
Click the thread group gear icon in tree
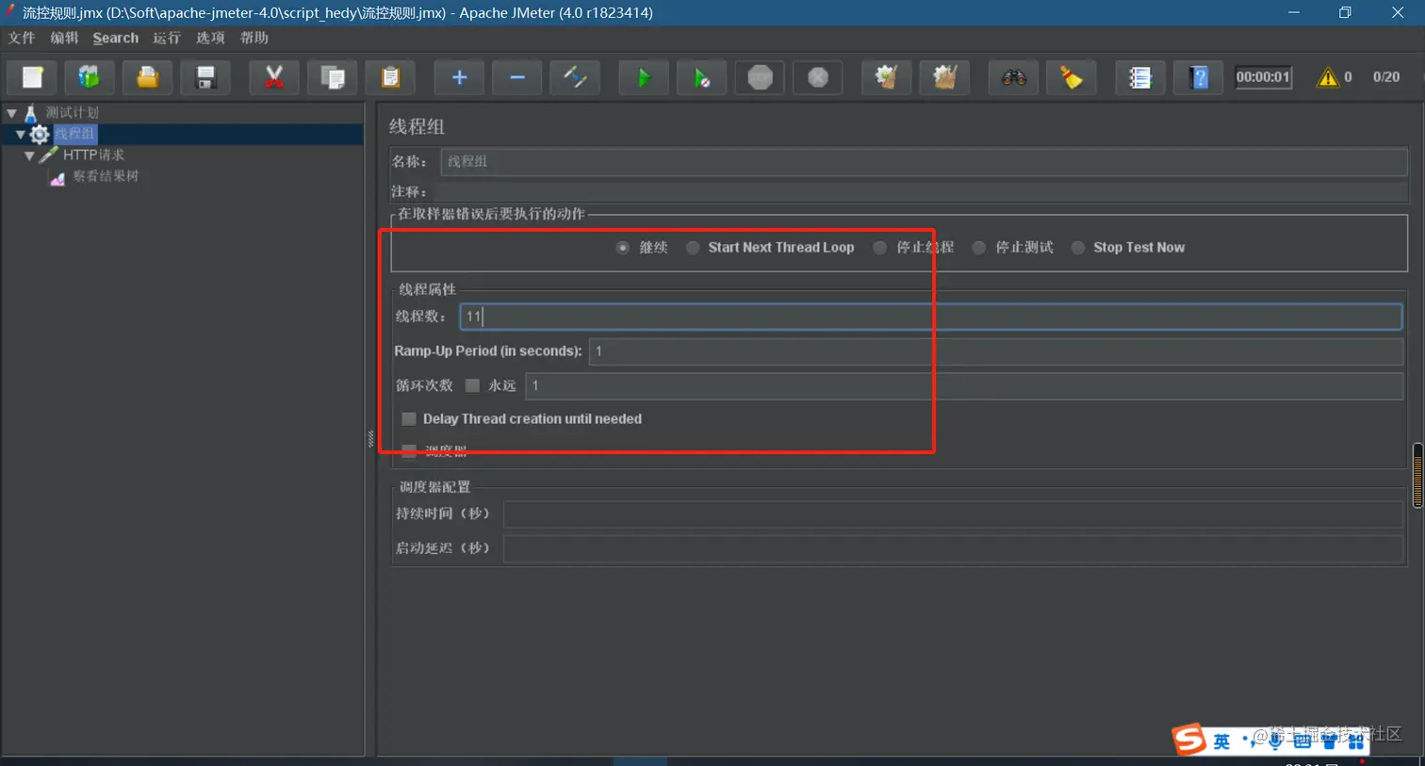pos(40,134)
